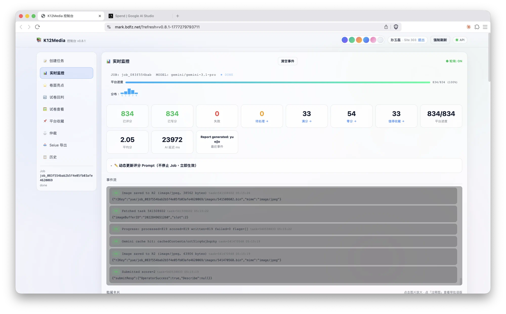Toggle the polling ON indicator
Screen dimensions: 506x314
click(454, 61)
